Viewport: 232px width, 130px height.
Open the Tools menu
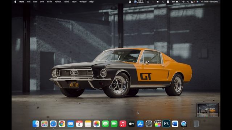(x=66, y=2)
